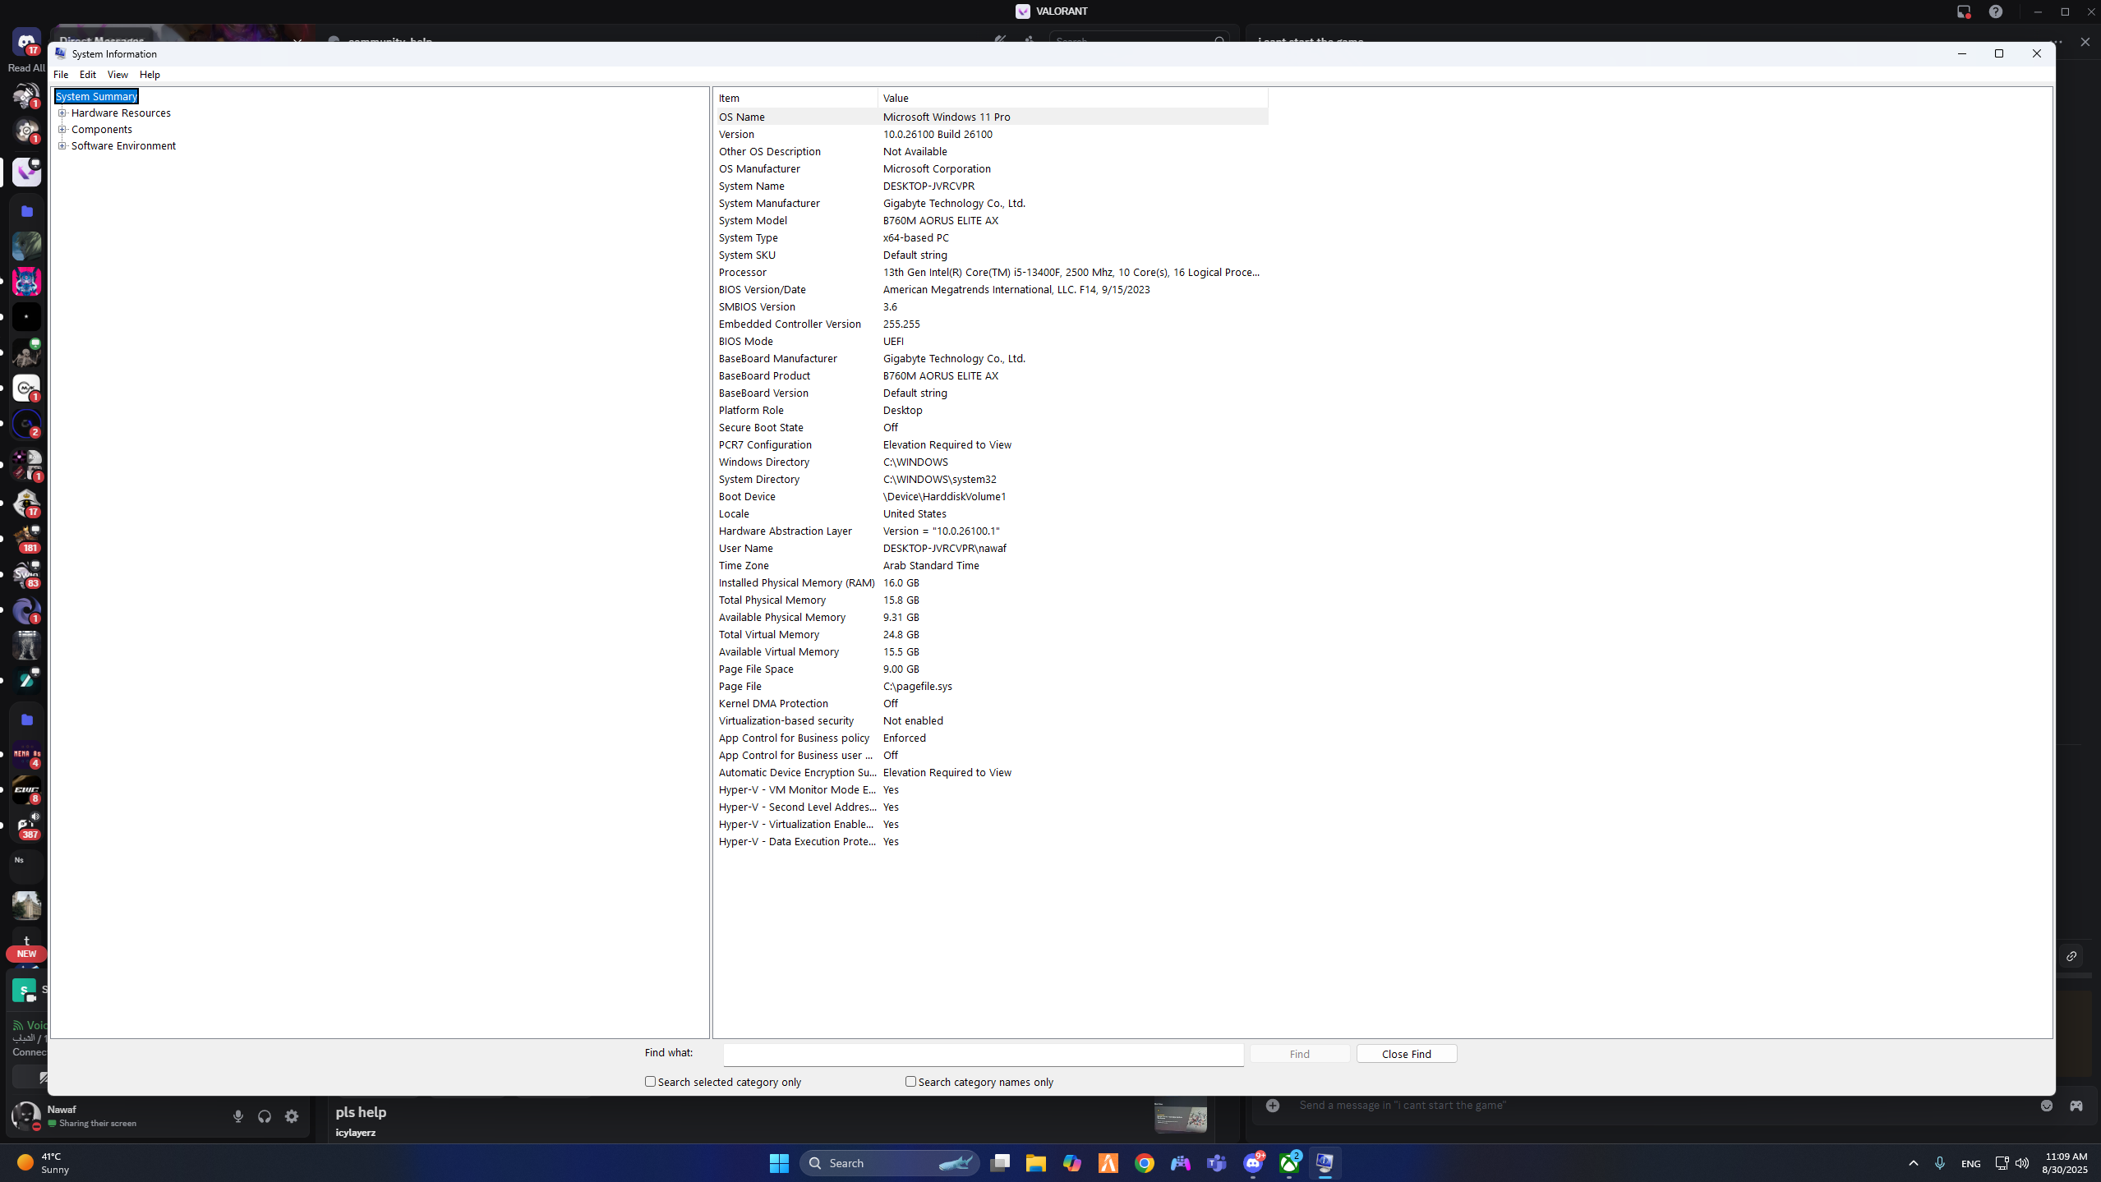Viewport: 2101px width, 1182px height.
Task: Deafen with the headphones icon
Action: click(x=265, y=1116)
